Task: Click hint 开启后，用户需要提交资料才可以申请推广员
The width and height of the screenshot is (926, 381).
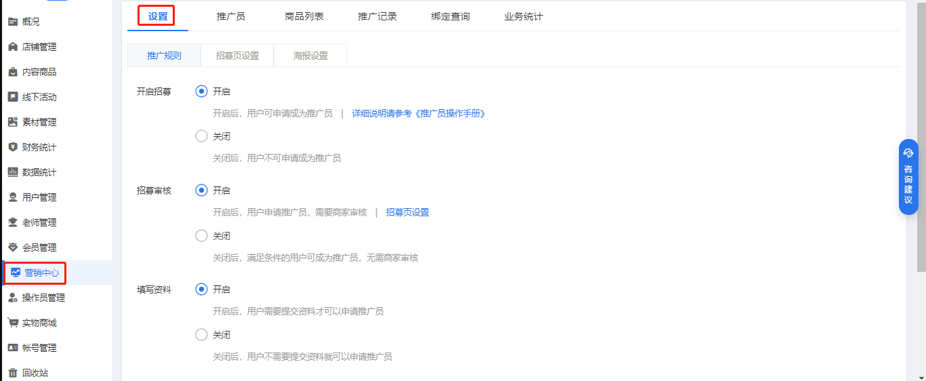Action: [298, 311]
